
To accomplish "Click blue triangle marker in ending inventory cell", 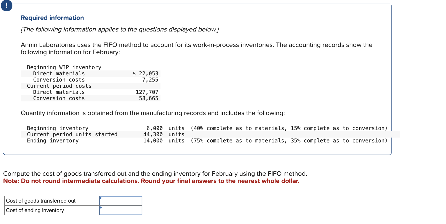I will pyautogui.click(x=101, y=207).
